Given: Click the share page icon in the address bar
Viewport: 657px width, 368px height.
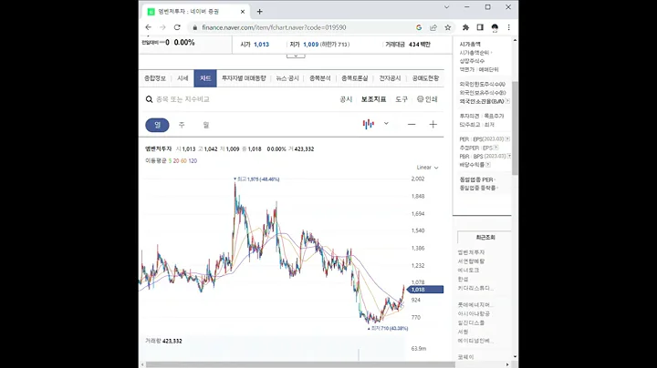Looking at the screenshot, I should click(x=433, y=27).
